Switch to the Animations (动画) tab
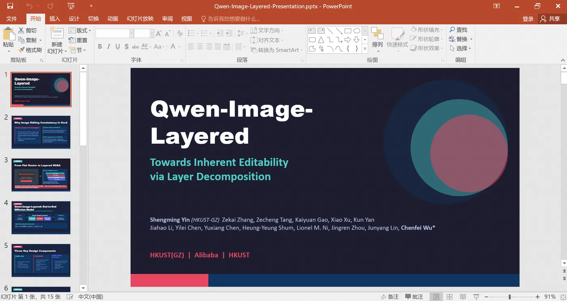 point(113,19)
